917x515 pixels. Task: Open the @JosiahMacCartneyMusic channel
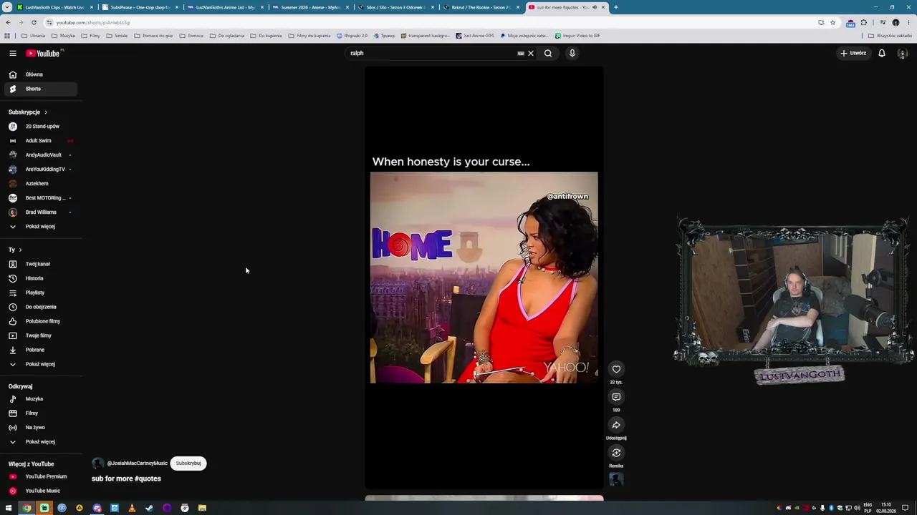pyautogui.click(x=137, y=463)
